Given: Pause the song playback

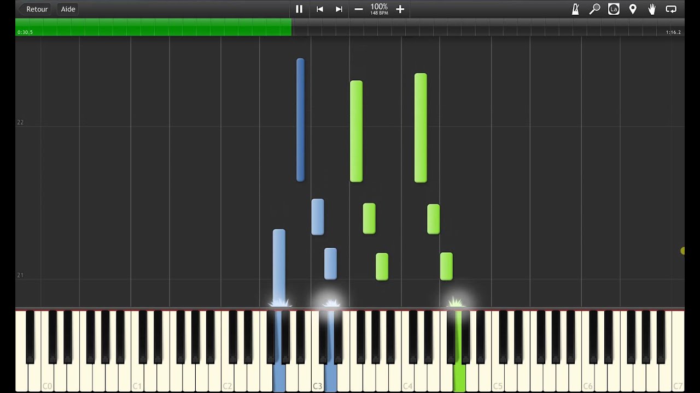Looking at the screenshot, I should (x=299, y=9).
